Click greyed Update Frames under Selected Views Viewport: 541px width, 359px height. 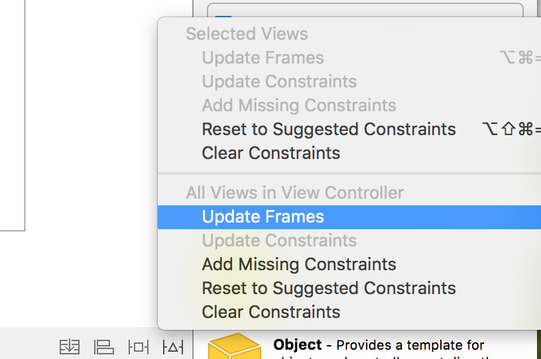coord(263,58)
